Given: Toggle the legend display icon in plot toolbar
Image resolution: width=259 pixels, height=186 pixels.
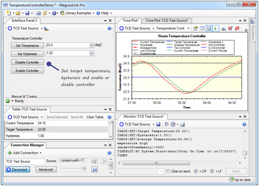Looking at the screenshot, I should 208,28.
